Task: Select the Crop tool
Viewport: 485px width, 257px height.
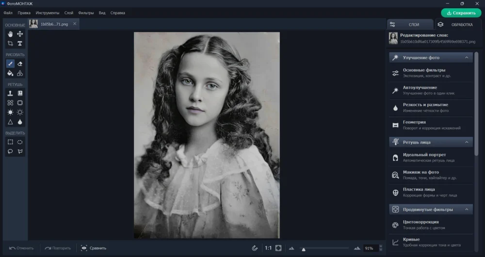Action: pyautogui.click(x=10, y=44)
